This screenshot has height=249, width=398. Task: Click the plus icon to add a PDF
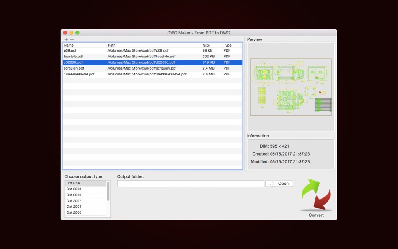click(x=66, y=40)
